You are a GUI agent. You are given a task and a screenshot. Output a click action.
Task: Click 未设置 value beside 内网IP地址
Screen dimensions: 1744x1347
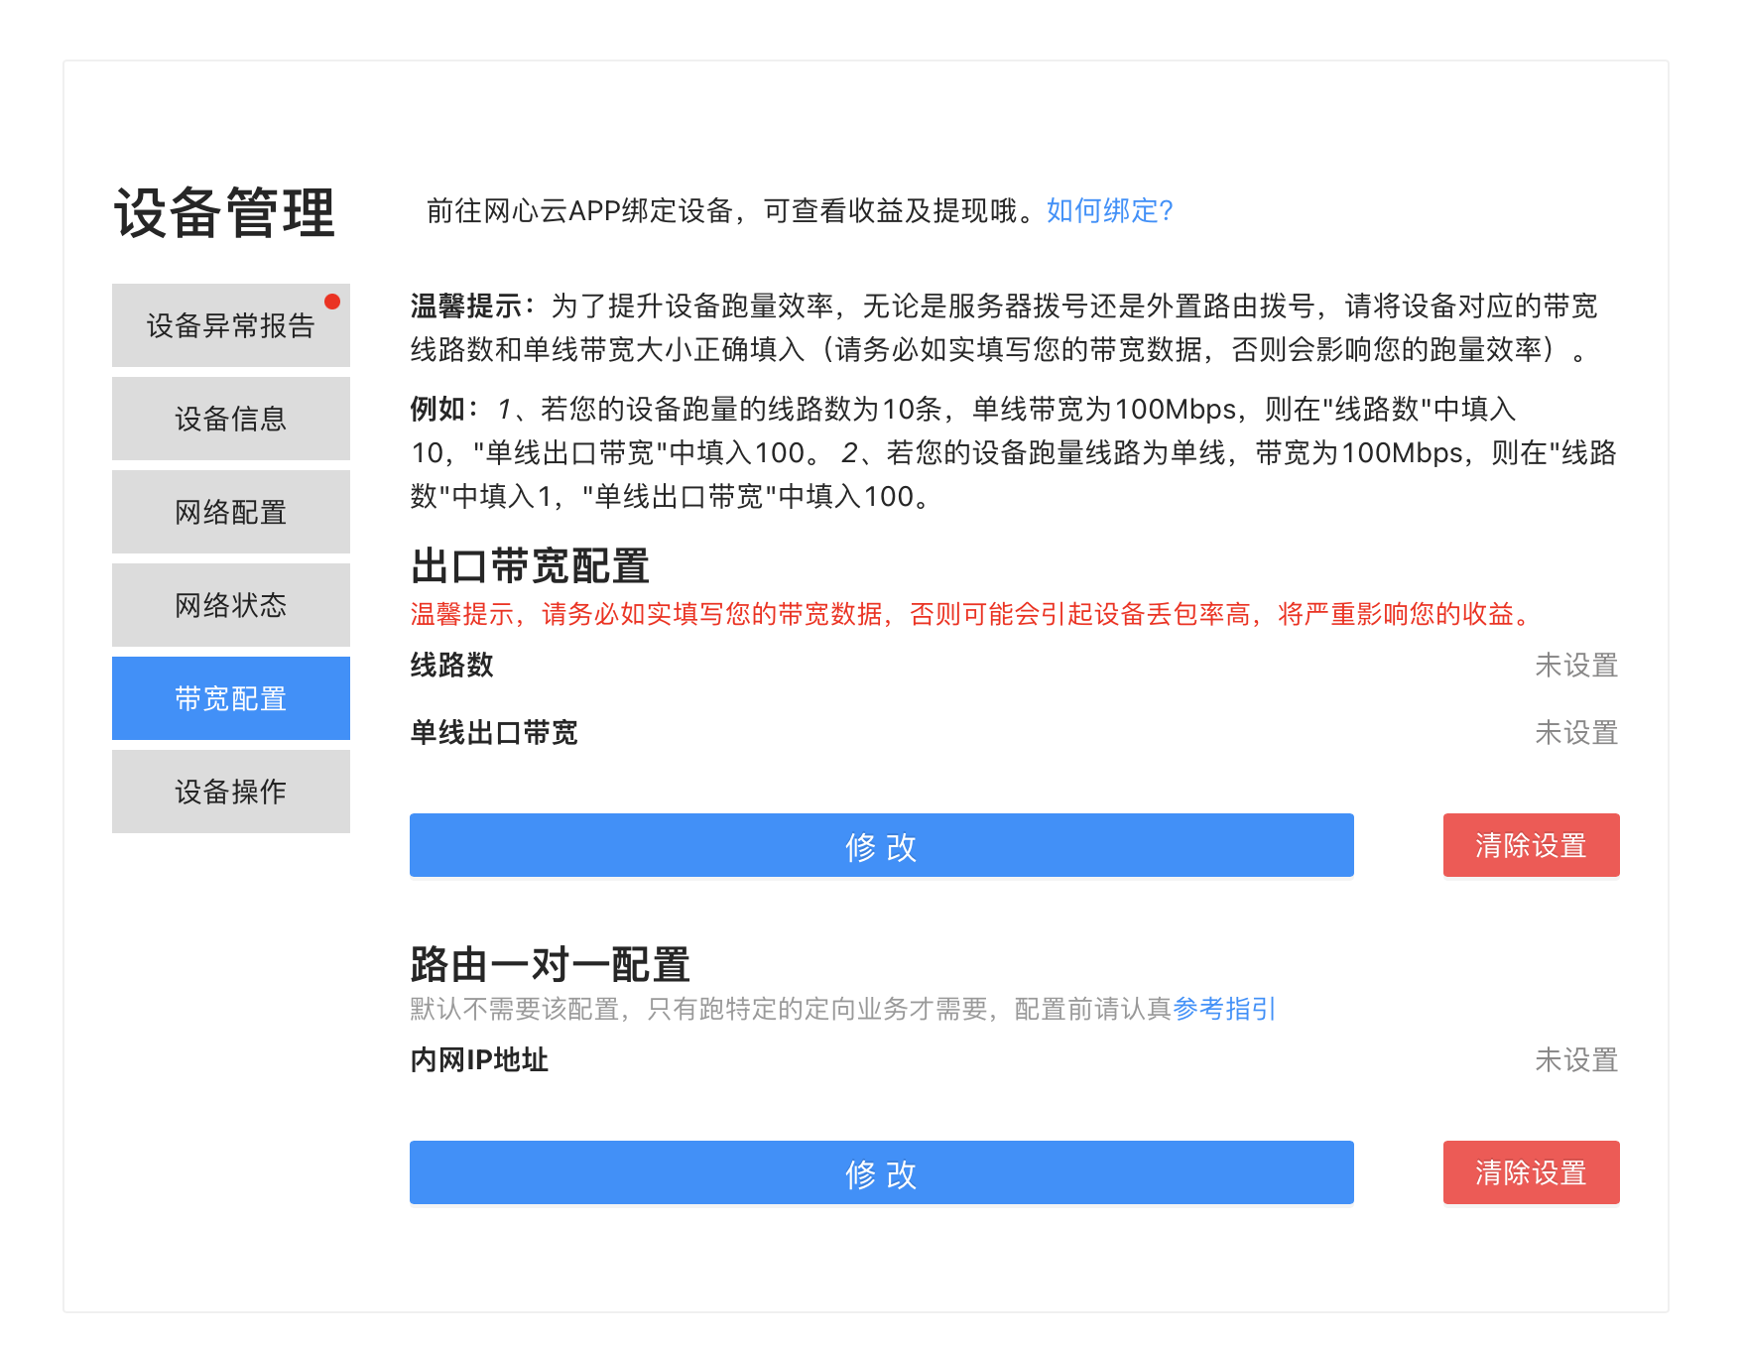click(x=1576, y=1059)
